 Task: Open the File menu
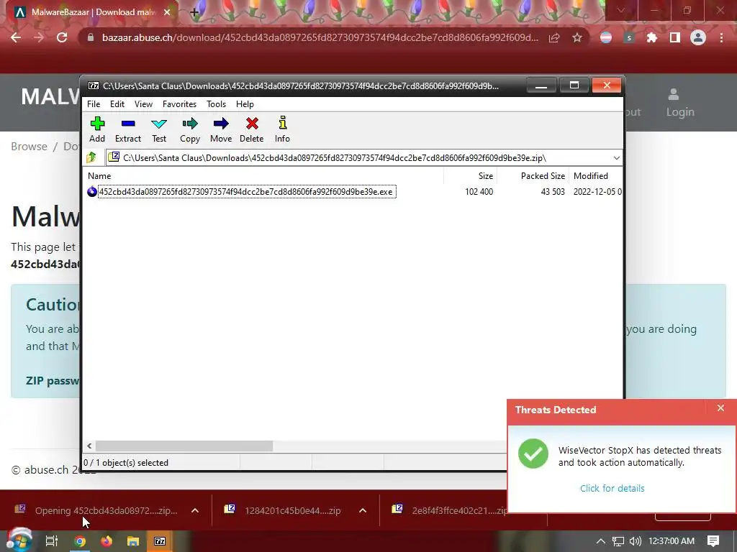pos(94,104)
